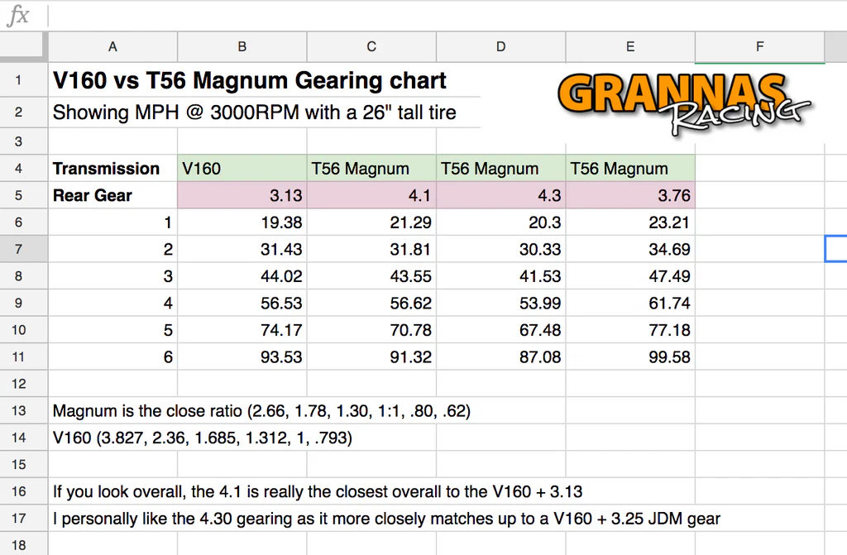The image size is (847, 555).
Task: Select the cell containing 74.17
Action: click(x=242, y=330)
